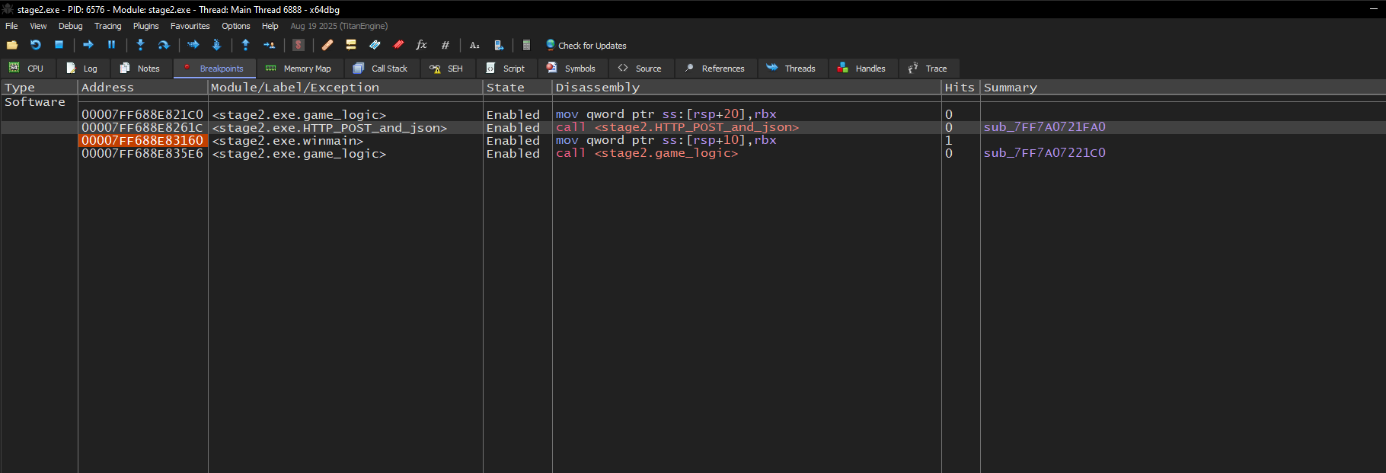This screenshot has height=473, width=1386.
Task: Open the Plugins menu
Action: (146, 26)
